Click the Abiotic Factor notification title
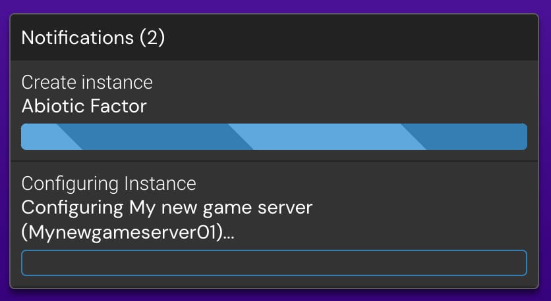The width and height of the screenshot is (551, 301). pyautogui.click(x=84, y=106)
